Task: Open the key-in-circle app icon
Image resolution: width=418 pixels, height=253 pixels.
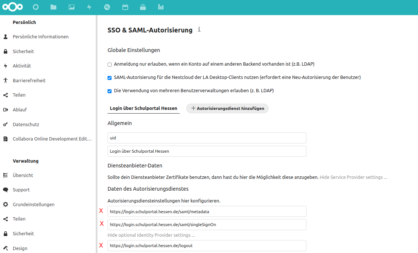Action: [107, 7]
